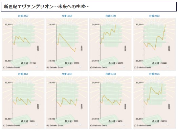Open the 台番:461 link
Viewport: 178px width, 131px height.
23,74
